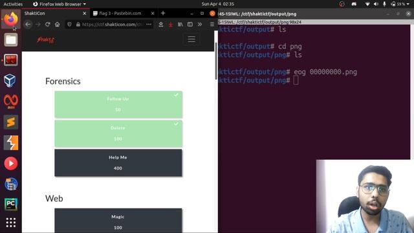Image resolution: width=414 pixels, height=233 pixels.
Task: Open Firefox downloads panel
Action: pyautogui.click(x=171, y=25)
